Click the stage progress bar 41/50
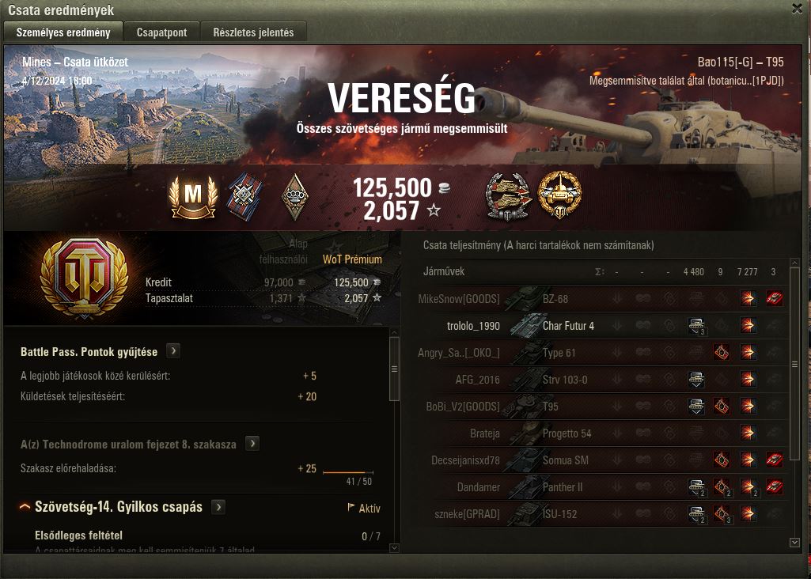Screen dimensions: 811x579 pos(347,472)
